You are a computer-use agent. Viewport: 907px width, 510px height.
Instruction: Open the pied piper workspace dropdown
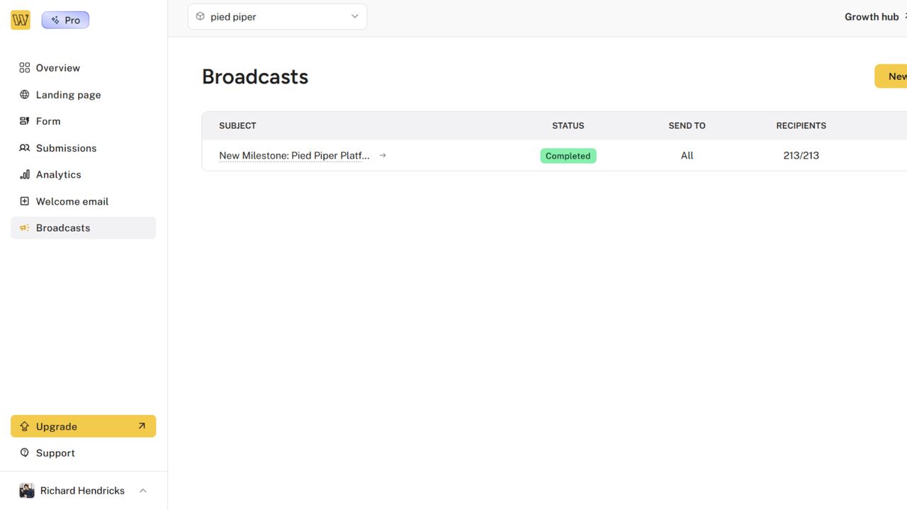coord(276,16)
